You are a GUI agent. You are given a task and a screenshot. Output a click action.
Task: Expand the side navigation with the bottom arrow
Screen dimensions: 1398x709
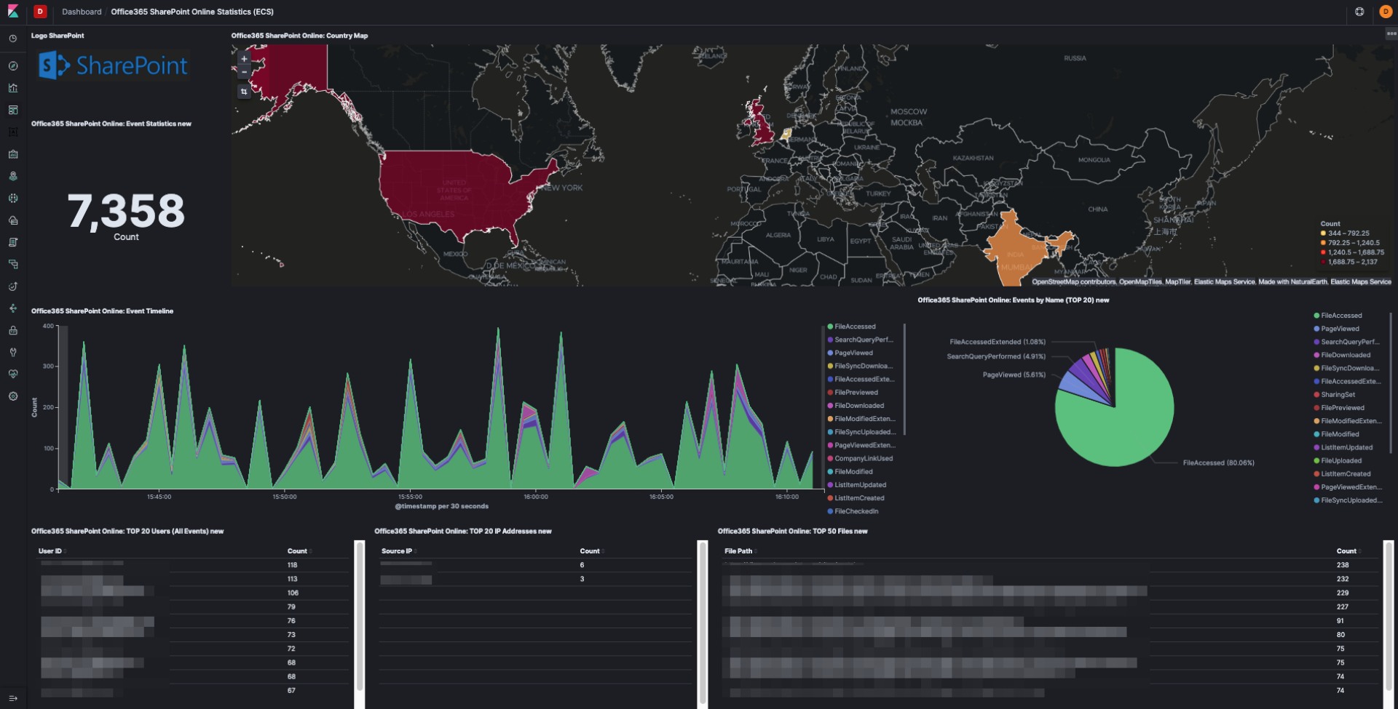[x=13, y=698]
